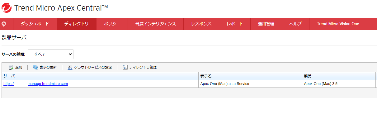Image resolution: width=377 pixels, height=137 pixels.
Task: Go to the レスポンス menu
Action: 201,24
